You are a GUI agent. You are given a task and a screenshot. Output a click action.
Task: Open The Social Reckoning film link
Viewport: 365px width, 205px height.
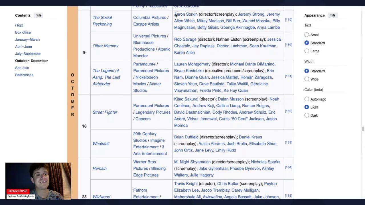click(102, 21)
